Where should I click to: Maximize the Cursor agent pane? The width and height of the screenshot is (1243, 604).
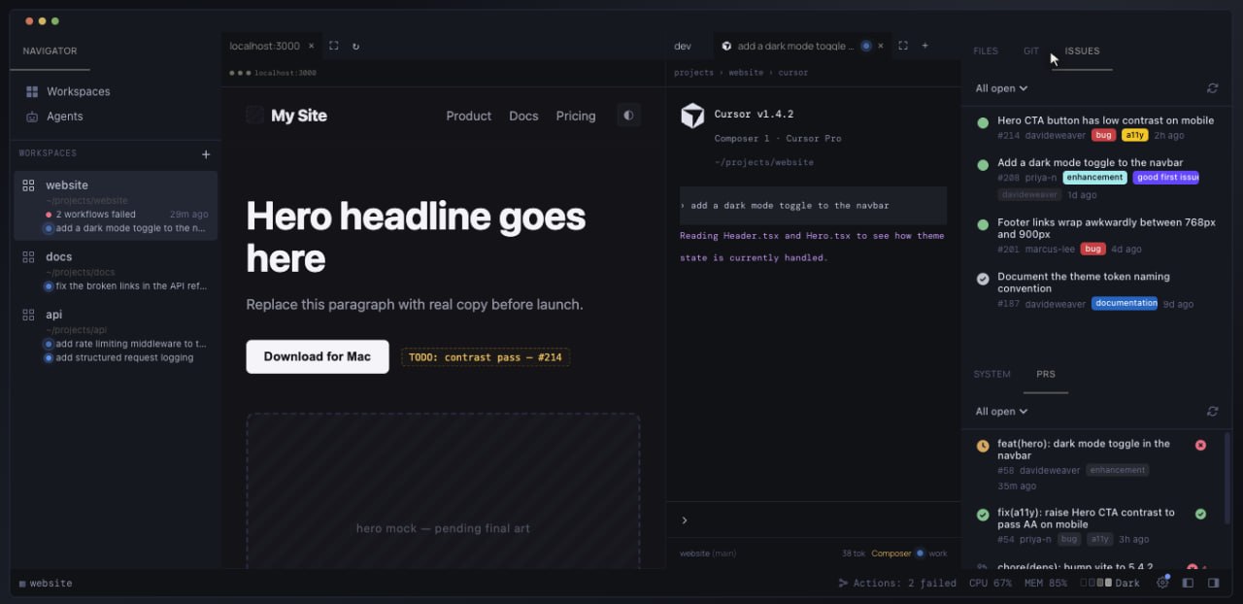[x=903, y=46]
